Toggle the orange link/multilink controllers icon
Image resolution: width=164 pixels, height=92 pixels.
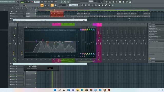coord(52,5)
